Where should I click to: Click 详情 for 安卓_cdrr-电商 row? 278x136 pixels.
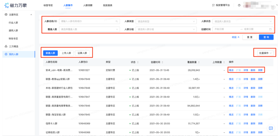click(246, 70)
